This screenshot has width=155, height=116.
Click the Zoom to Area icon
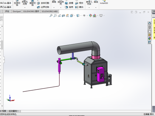tap(55, 15)
